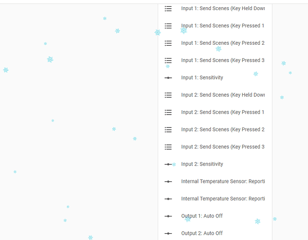Click list icon beside Input 2 Key Held Down

coord(168,95)
